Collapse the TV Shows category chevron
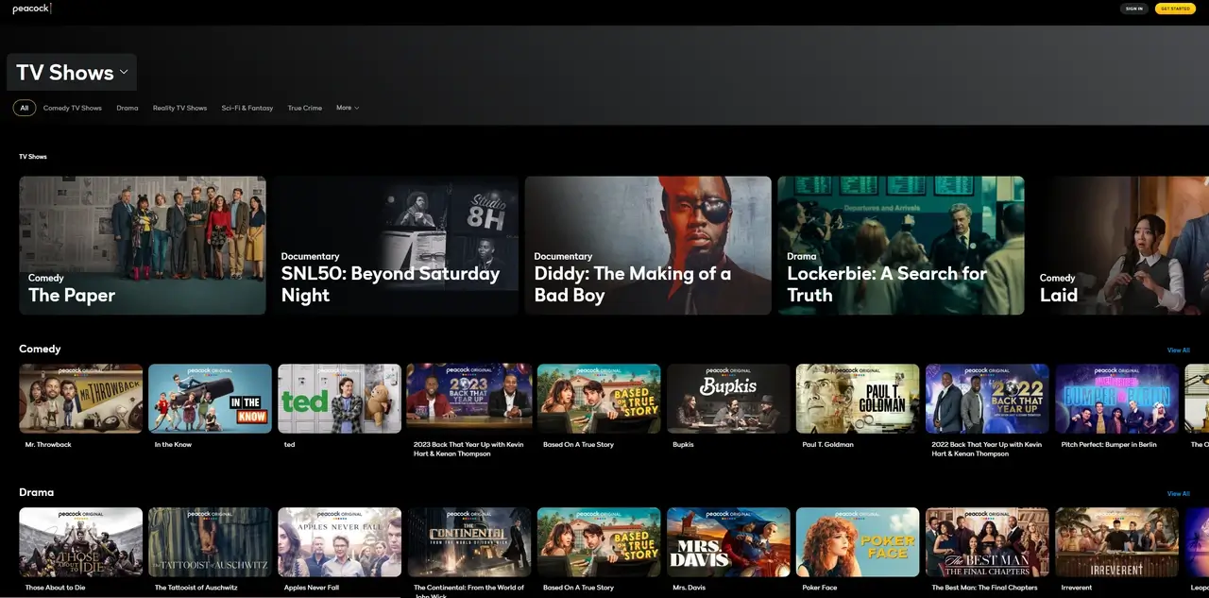The image size is (1209, 598). pyautogui.click(x=124, y=72)
